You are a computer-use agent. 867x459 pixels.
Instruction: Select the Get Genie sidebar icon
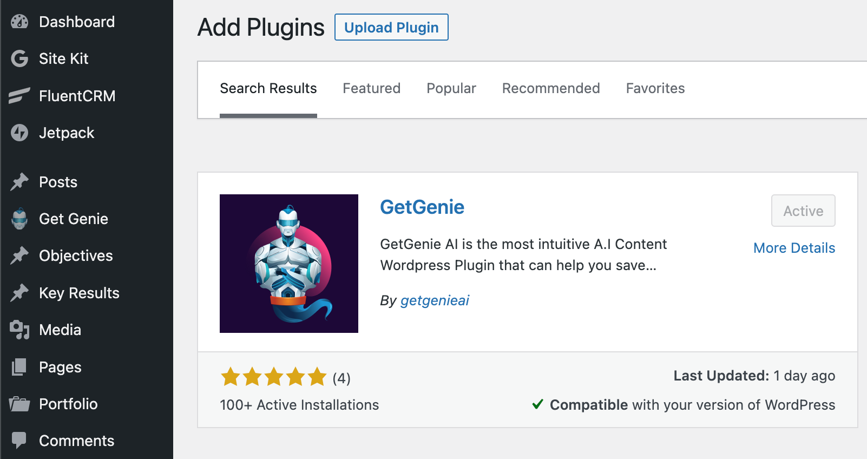pos(19,219)
